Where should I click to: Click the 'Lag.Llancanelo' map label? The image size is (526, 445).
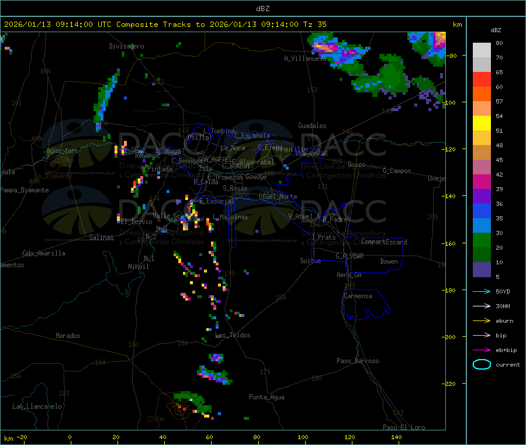pyautogui.click(x=37, y=406)
